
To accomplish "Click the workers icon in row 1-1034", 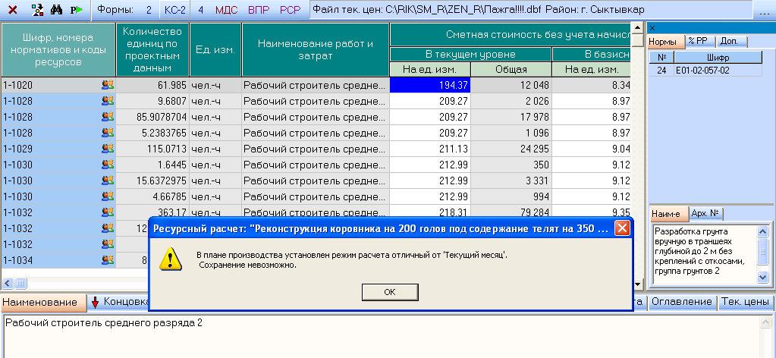I will click(108, 259).
